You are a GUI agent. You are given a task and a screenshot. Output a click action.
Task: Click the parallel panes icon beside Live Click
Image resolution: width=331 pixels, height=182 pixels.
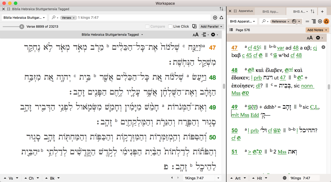tap(194, 26)
